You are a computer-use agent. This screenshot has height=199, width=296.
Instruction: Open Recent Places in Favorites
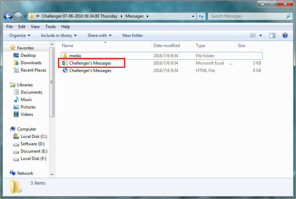tap(33, 70)
